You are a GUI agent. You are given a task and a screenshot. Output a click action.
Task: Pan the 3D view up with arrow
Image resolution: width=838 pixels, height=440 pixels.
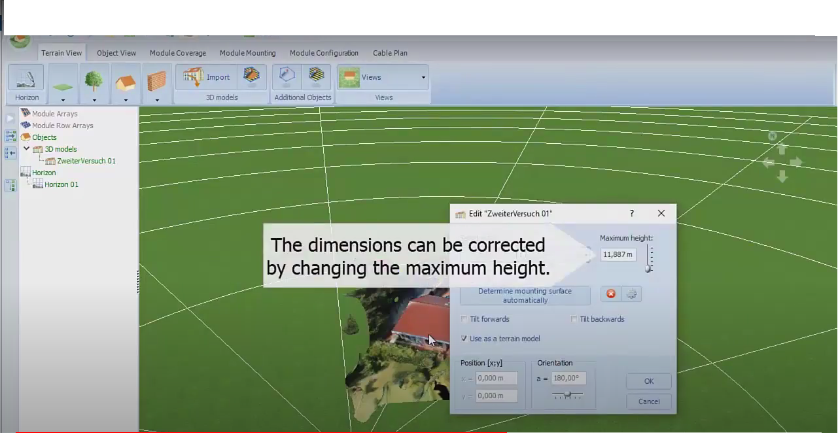click(782, 150)
